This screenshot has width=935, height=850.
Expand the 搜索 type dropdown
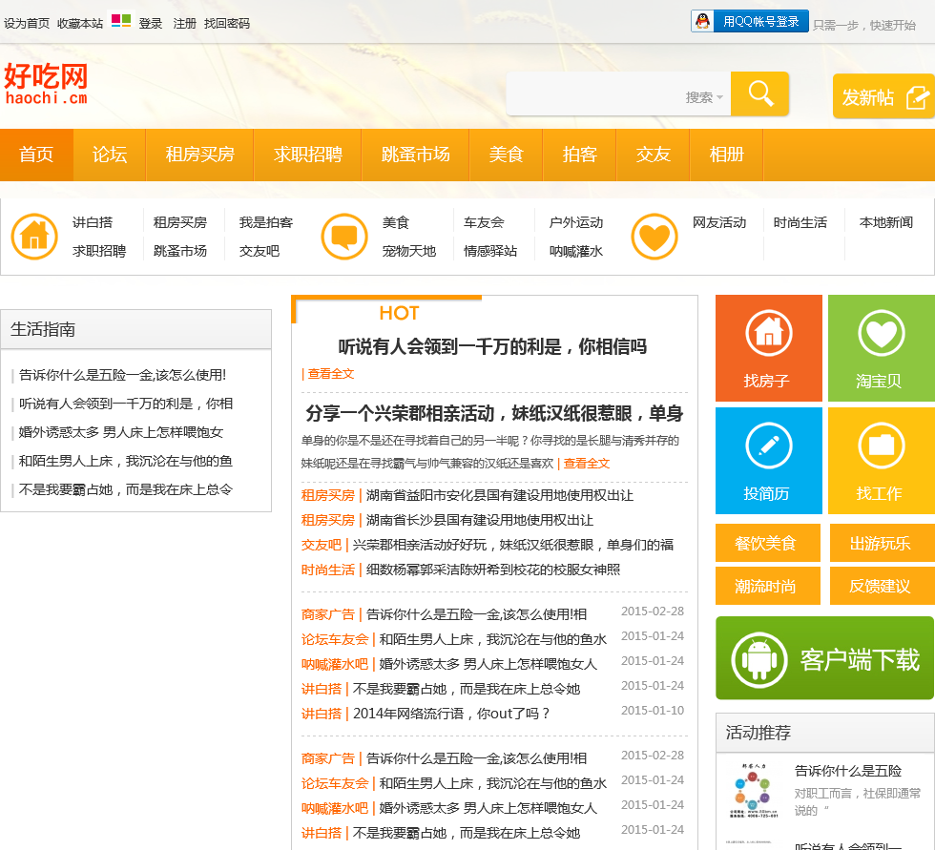pos(704,97)
